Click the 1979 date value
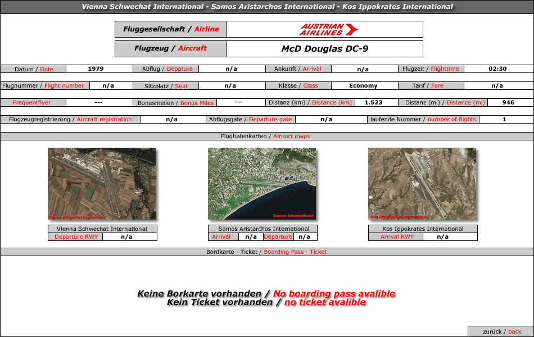The image size is (534, 337). coord(96,69)
